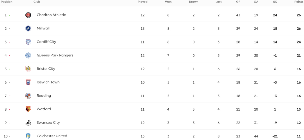Click the GD column header
This screenshot has height=140, width=304.
(x=275, y=2)
